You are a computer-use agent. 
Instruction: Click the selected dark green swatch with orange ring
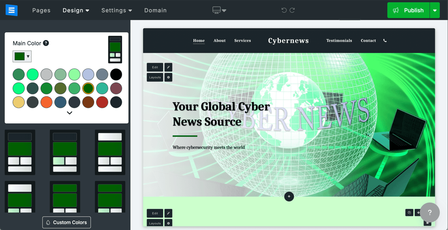88,88
